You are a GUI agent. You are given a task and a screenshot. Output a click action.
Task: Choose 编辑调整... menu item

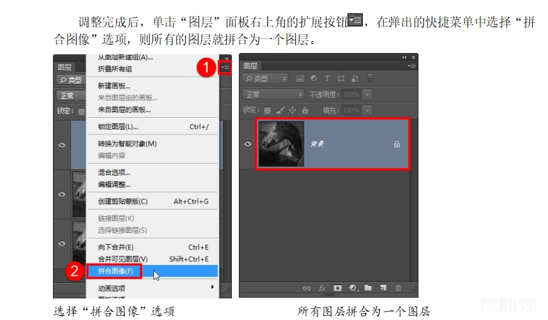pyautogui.click(x=152, y=184)
